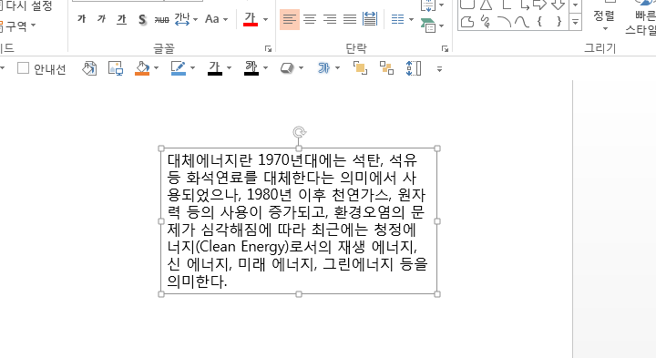Enable the 안내선 guides checkbox
The width and height of the screenshot is (656, 358).
(23, 68)
